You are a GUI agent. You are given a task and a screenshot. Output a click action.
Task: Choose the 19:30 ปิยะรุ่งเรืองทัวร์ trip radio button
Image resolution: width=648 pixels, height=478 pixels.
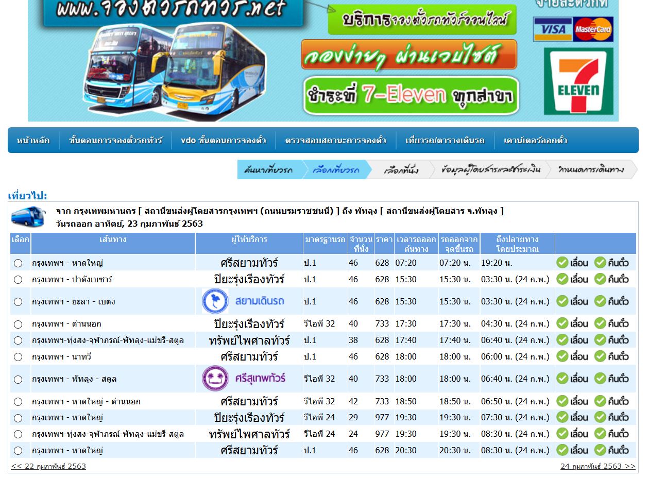coord(18,418)
